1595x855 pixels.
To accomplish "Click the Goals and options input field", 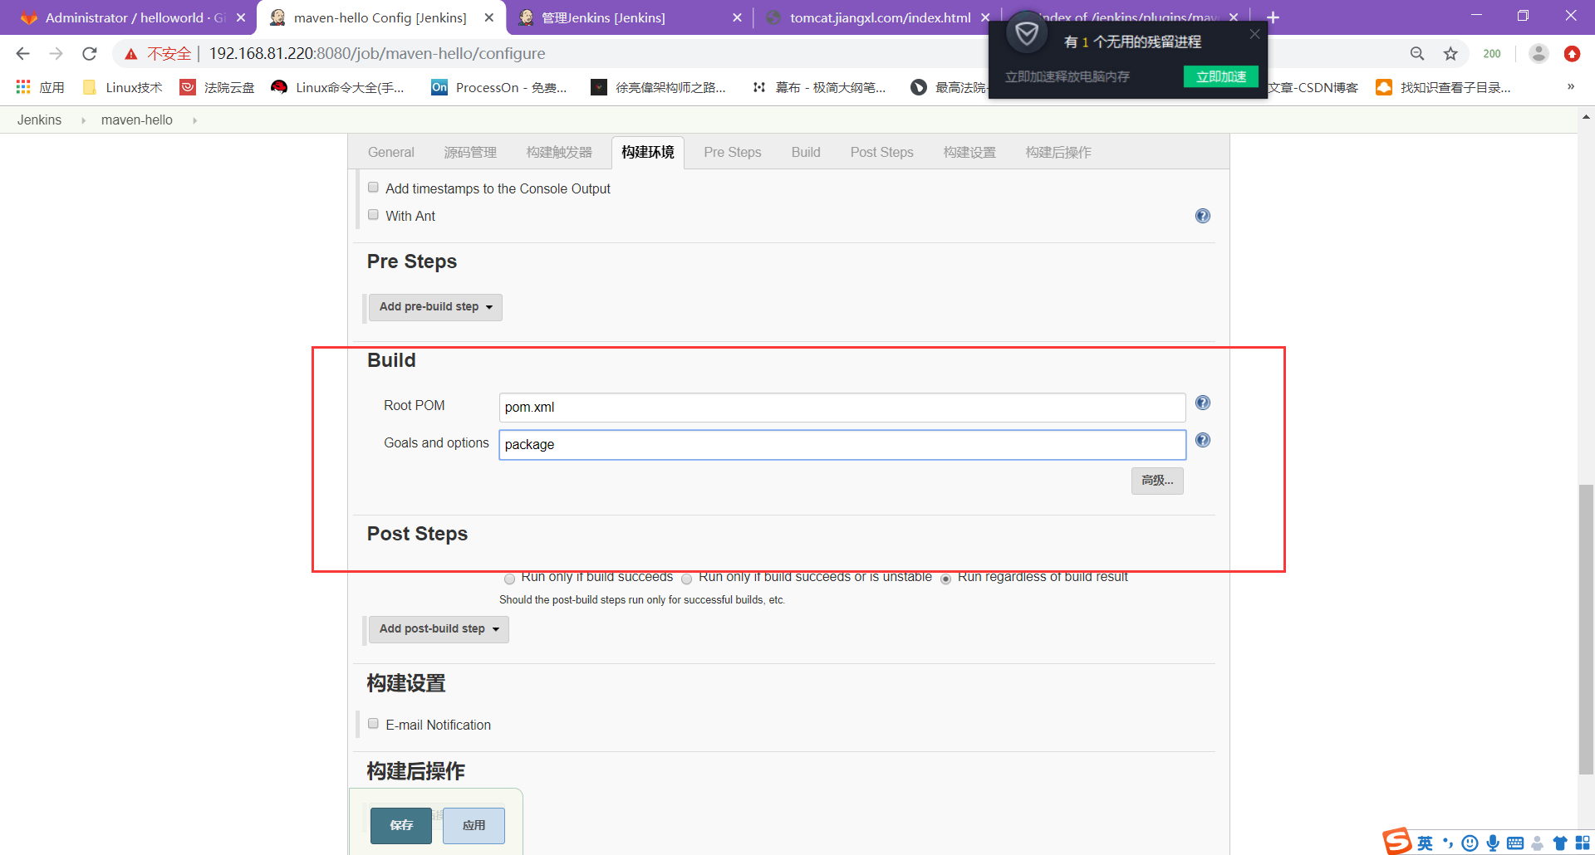I will 842,445.
